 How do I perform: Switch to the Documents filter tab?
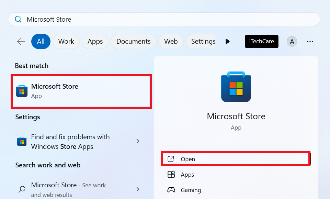point(134,42)
